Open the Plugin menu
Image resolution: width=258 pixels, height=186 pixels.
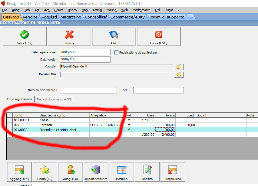pos(169,10)
